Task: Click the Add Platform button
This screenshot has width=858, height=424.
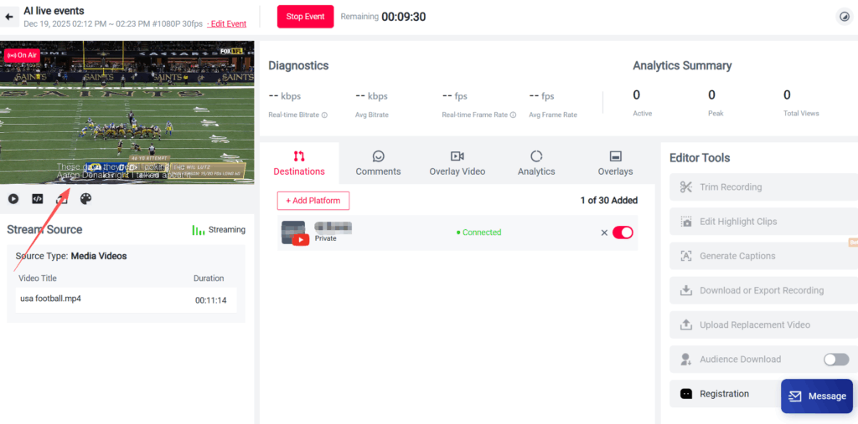Action: 313,201
